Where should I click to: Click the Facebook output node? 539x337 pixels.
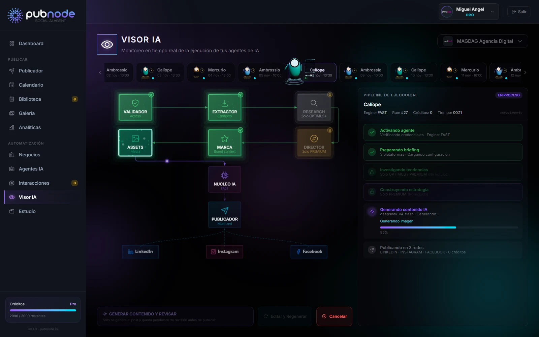309,252
